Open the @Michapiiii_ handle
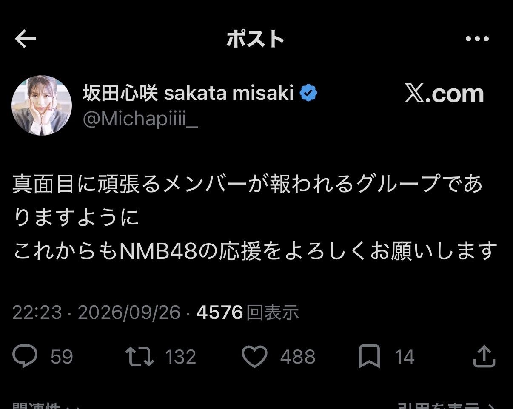Viewport: 513px width, 409px height. click(140, 120)
